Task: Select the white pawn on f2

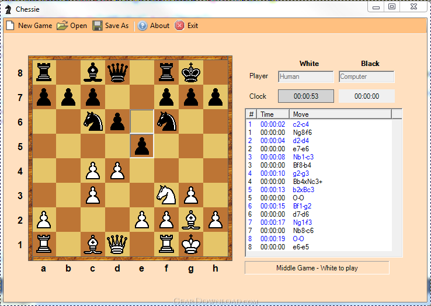Action: 166,220
